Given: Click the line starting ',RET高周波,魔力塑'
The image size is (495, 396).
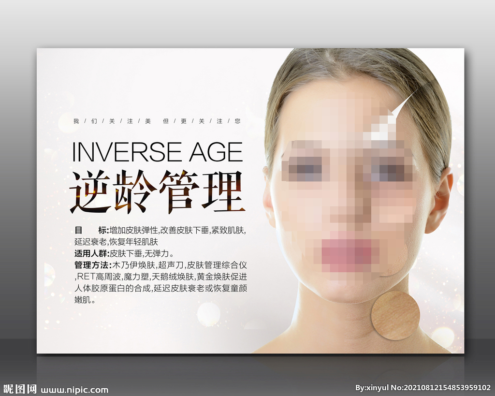Looking at the screenshot, I should (x=160, y=277).
